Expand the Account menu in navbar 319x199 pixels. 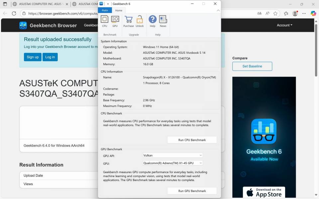tap(284, 25)
